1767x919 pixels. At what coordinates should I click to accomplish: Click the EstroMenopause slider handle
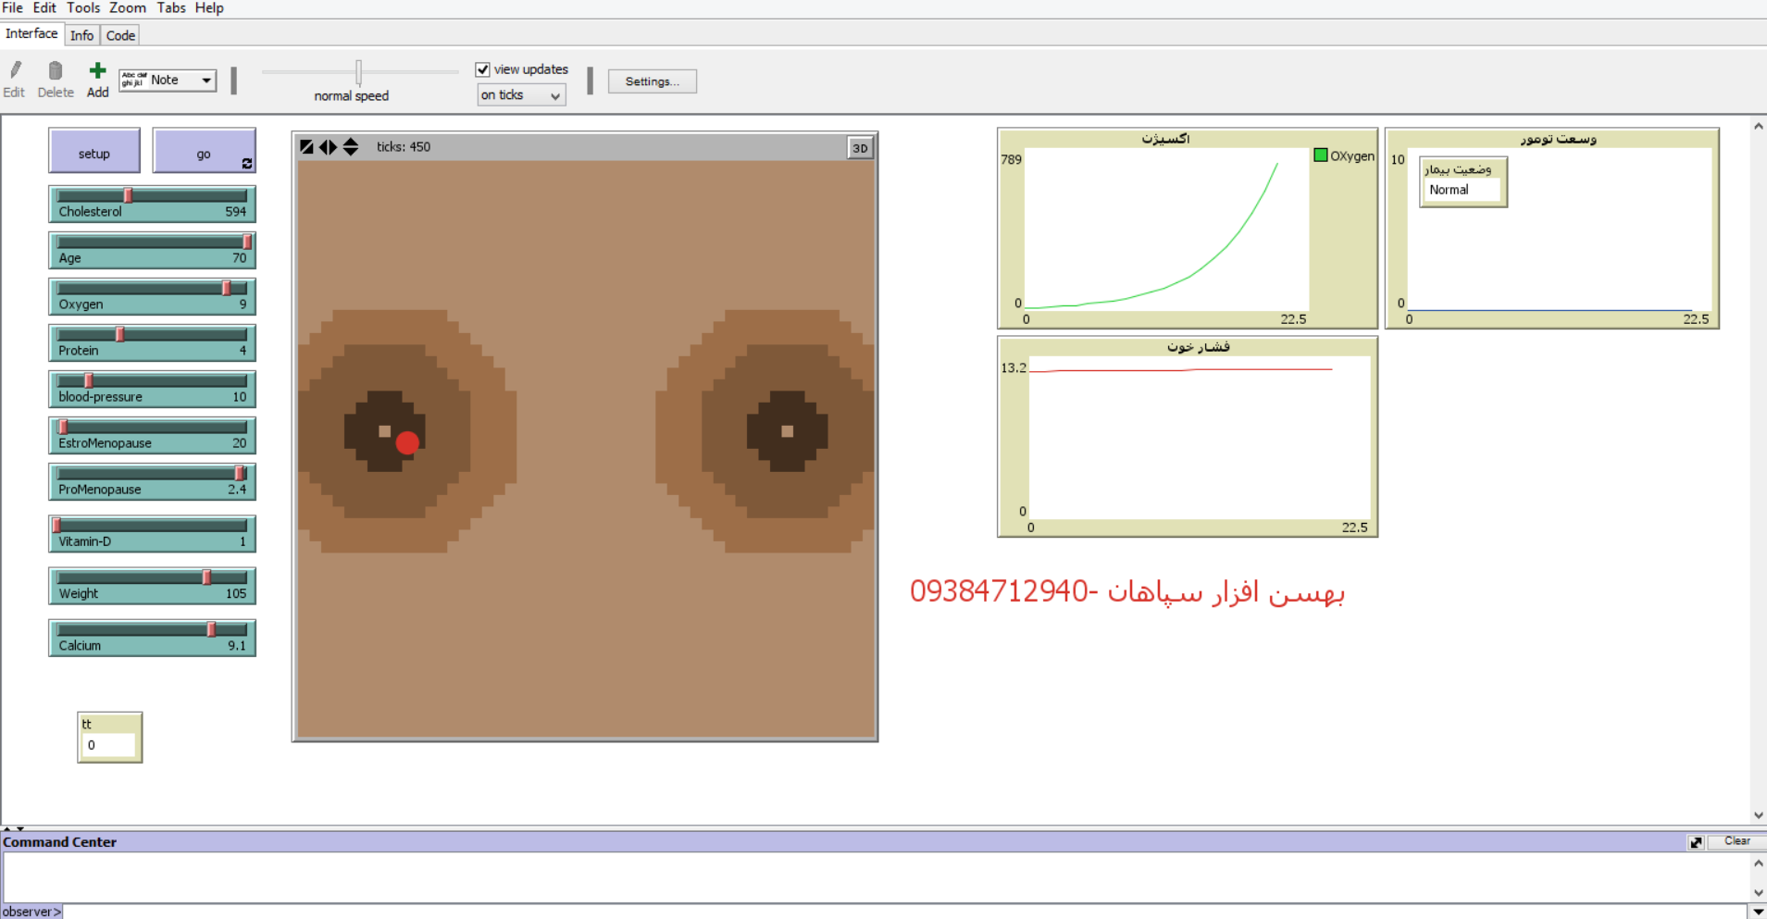[63, 427]
